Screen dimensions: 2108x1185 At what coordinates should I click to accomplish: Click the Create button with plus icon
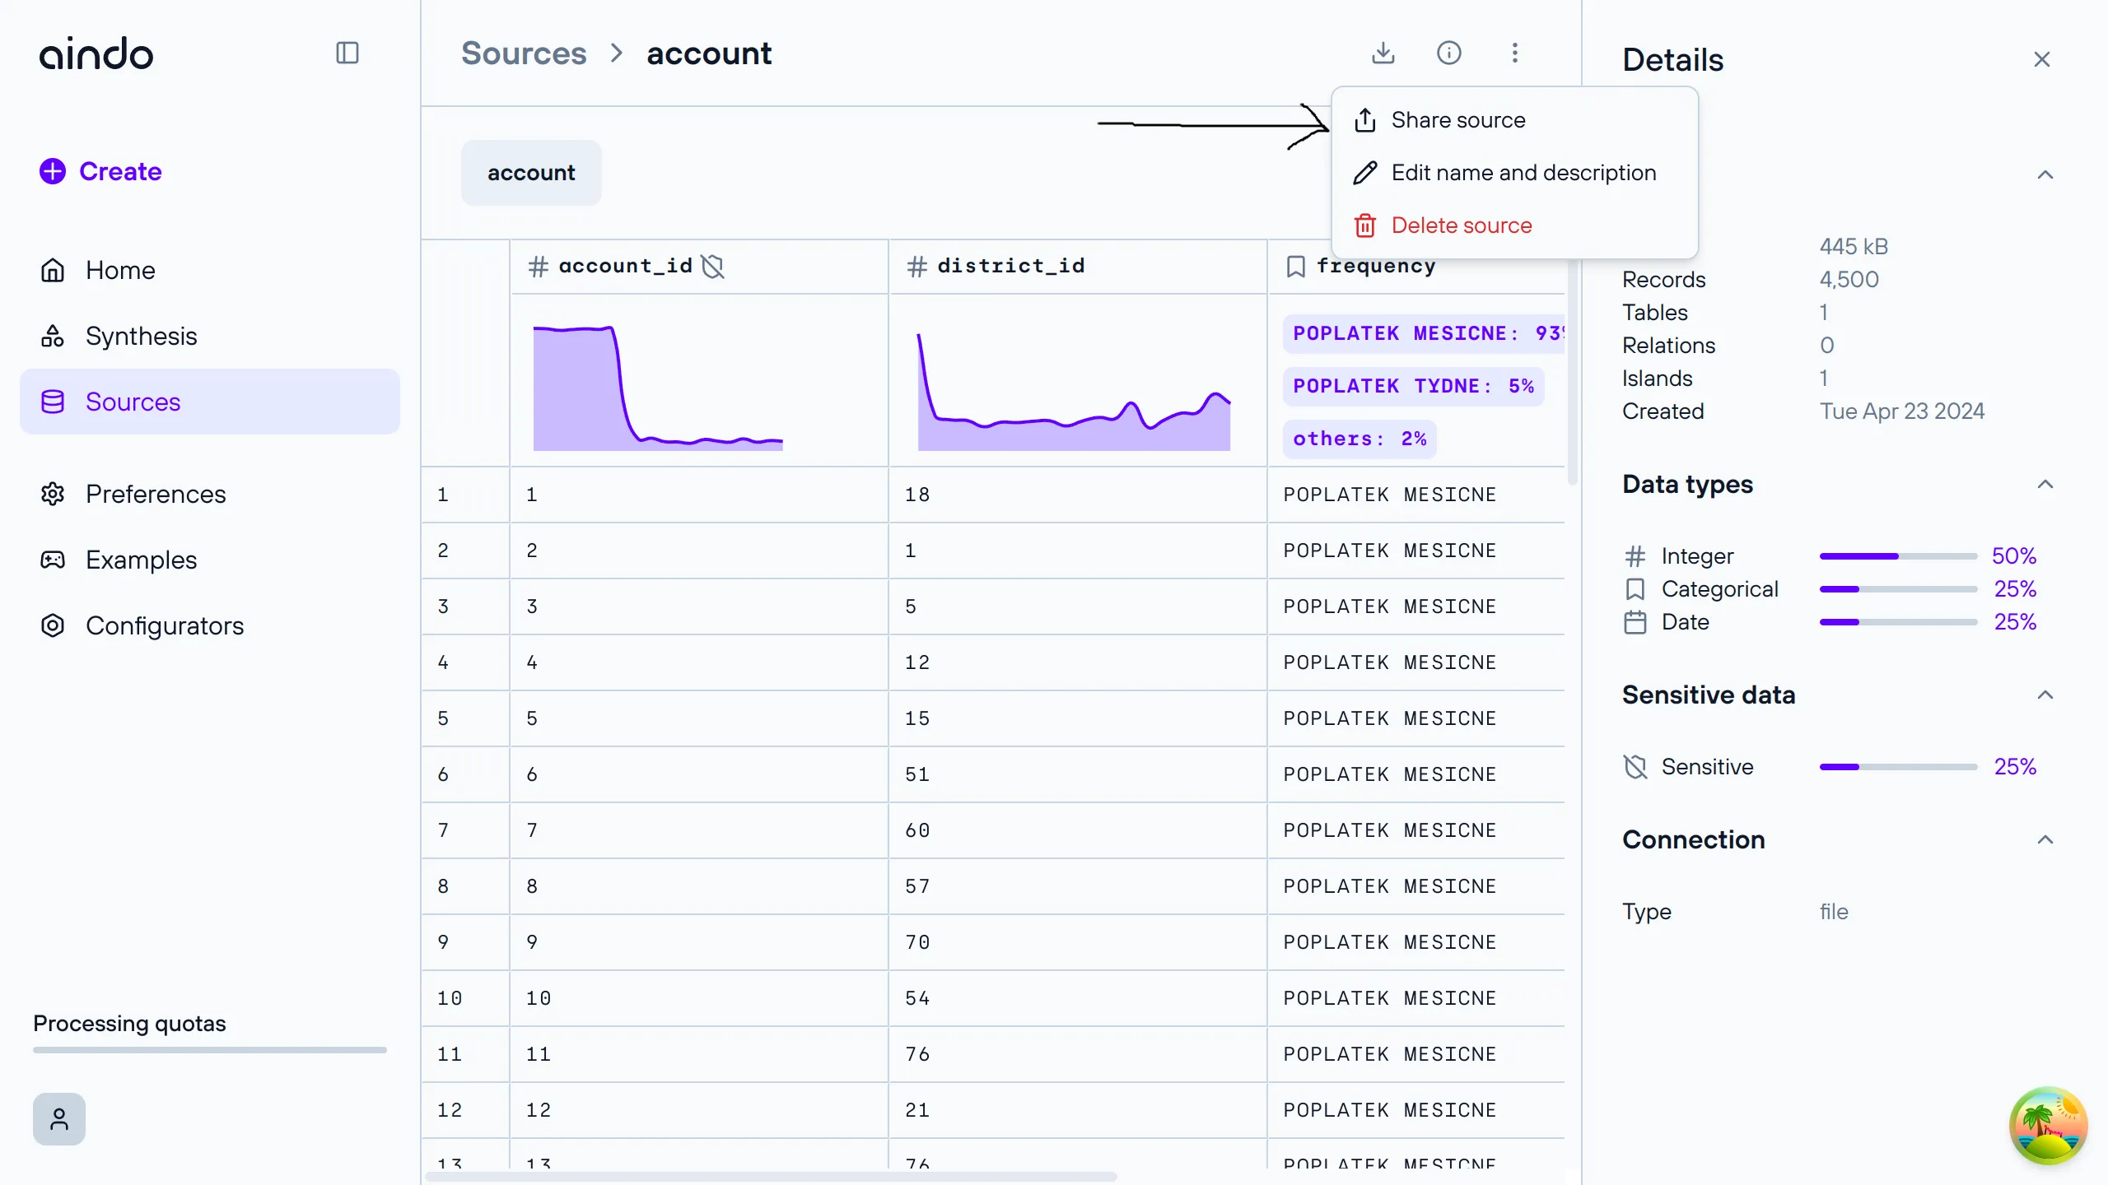(101, 170)
